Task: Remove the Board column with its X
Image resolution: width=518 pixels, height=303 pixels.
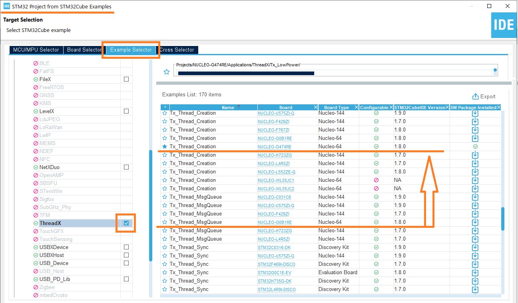Action: click(x=316, y=108)
